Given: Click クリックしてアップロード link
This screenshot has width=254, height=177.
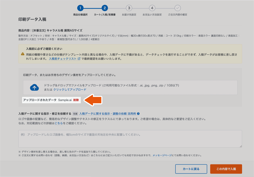Looking at the screenshot, I should point(70,89).
